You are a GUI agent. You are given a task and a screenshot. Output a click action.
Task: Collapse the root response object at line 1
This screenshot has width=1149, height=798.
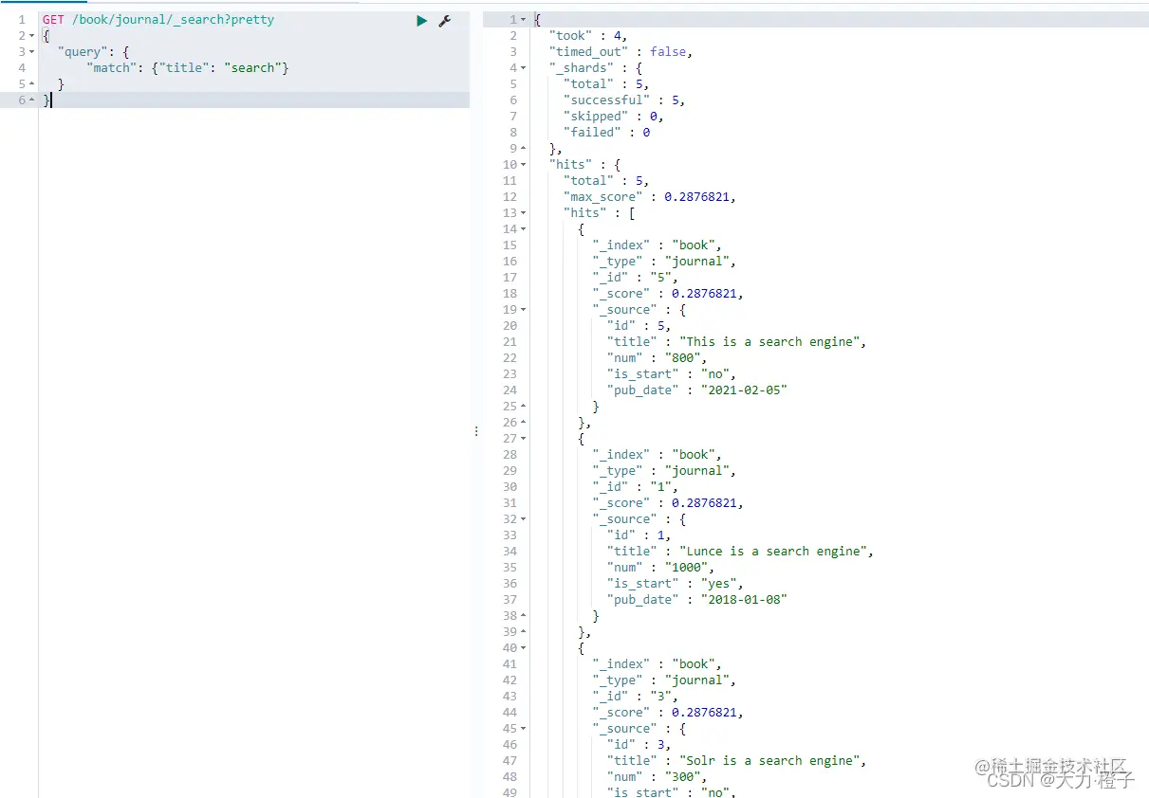(x=523, y=20)
